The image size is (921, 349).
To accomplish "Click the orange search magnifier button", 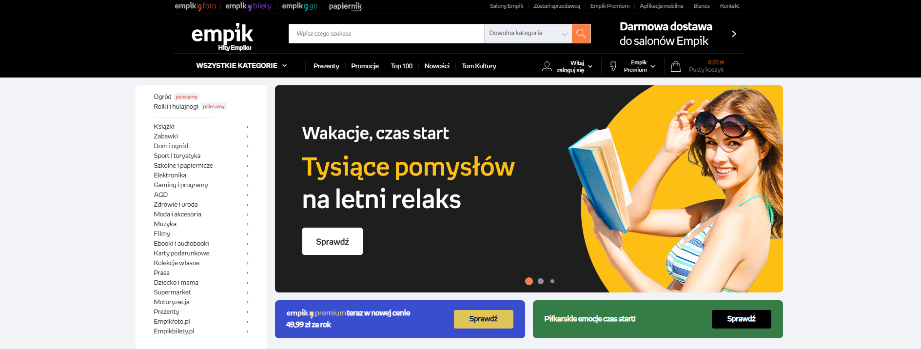I will (x=581, y=34).
